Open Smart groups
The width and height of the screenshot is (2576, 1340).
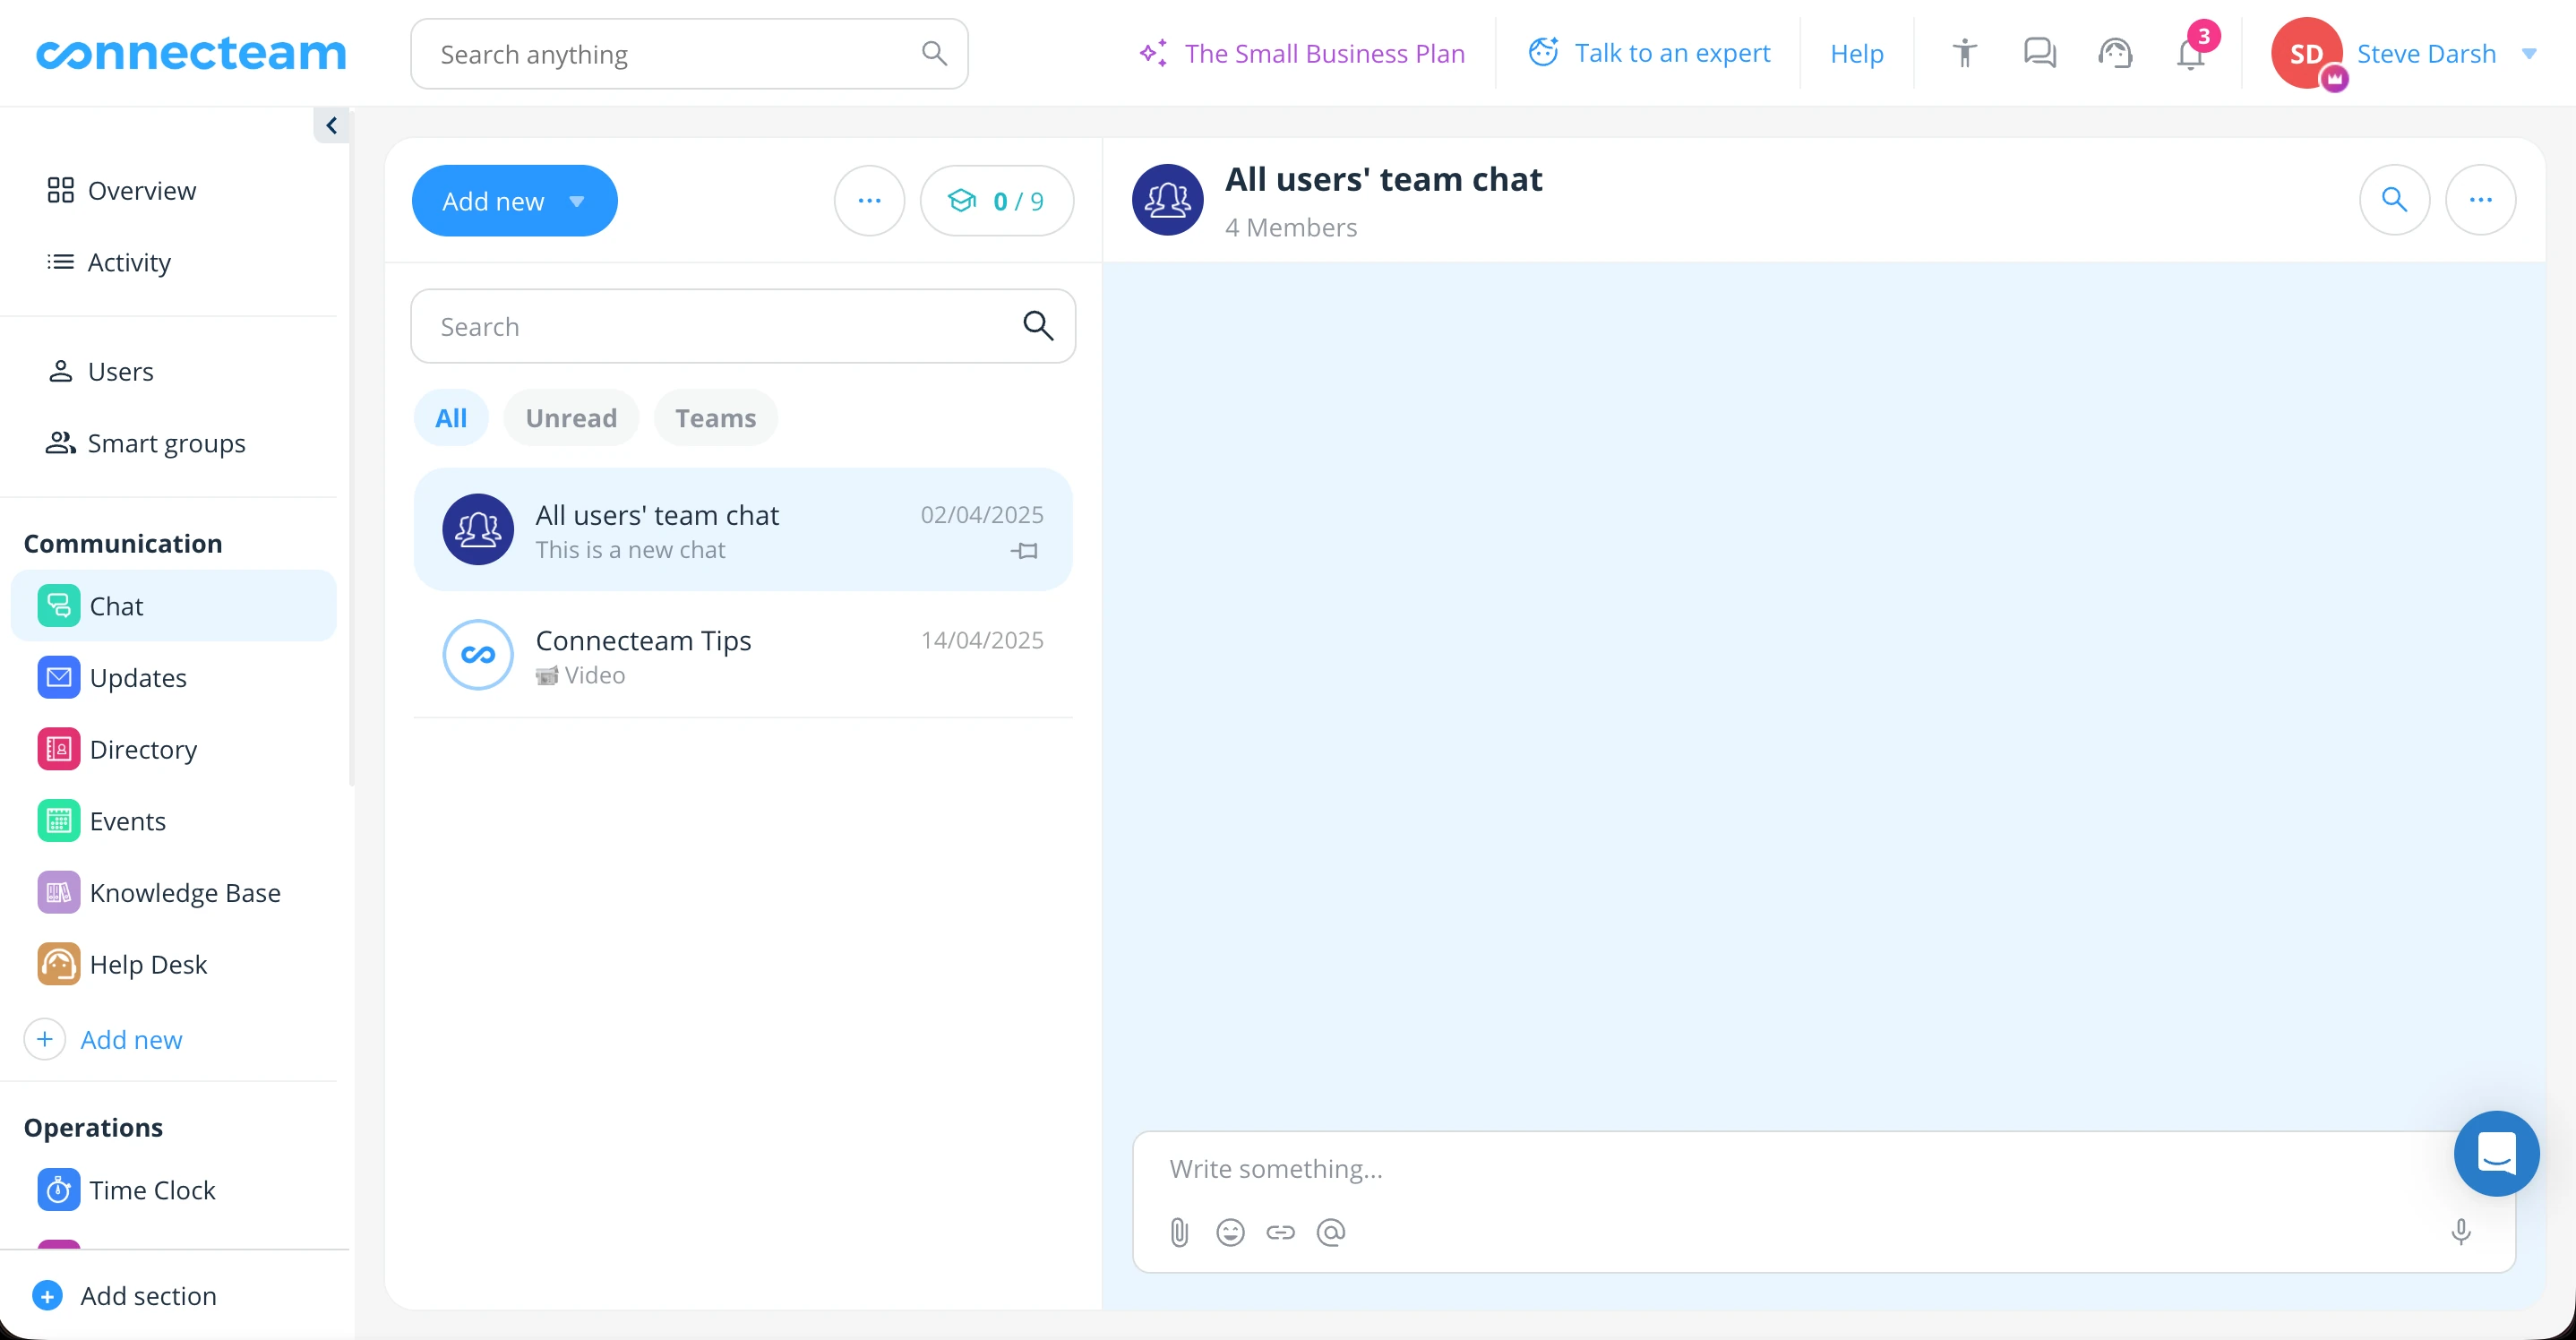(x=146, y=443)
